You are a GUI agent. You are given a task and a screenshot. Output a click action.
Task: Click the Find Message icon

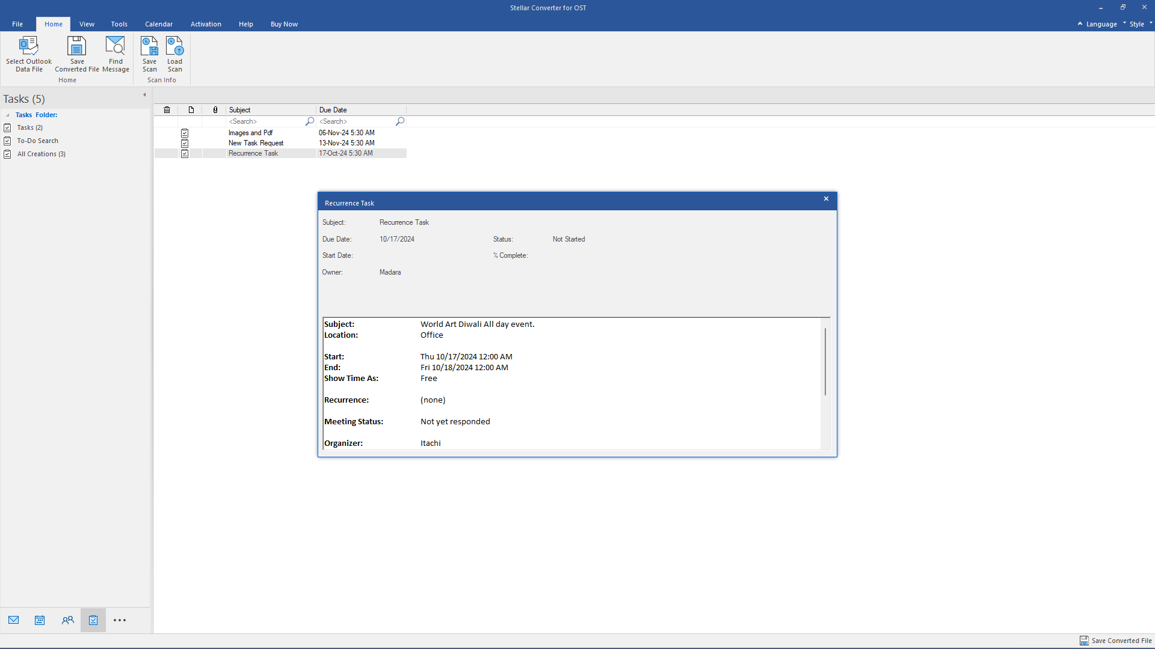116,52
